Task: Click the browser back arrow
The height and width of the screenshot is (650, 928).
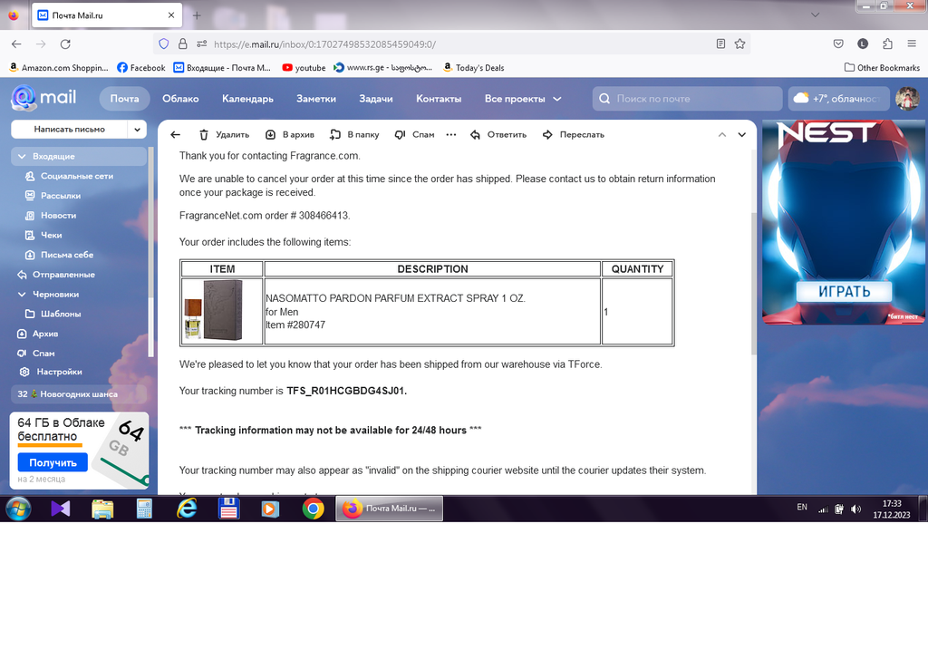Action: (16, 44)
